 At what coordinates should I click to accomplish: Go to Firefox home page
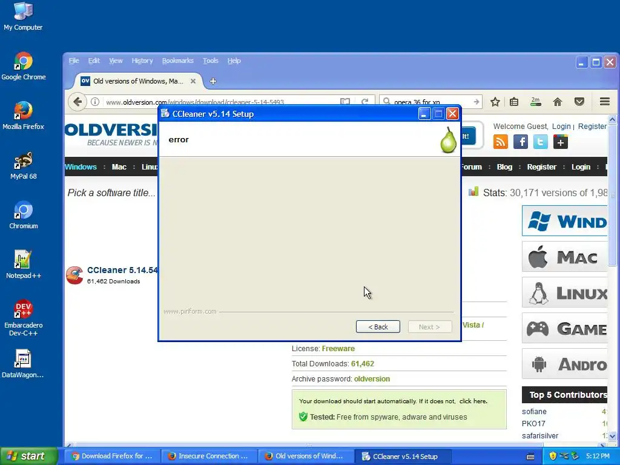coord(558,102)
